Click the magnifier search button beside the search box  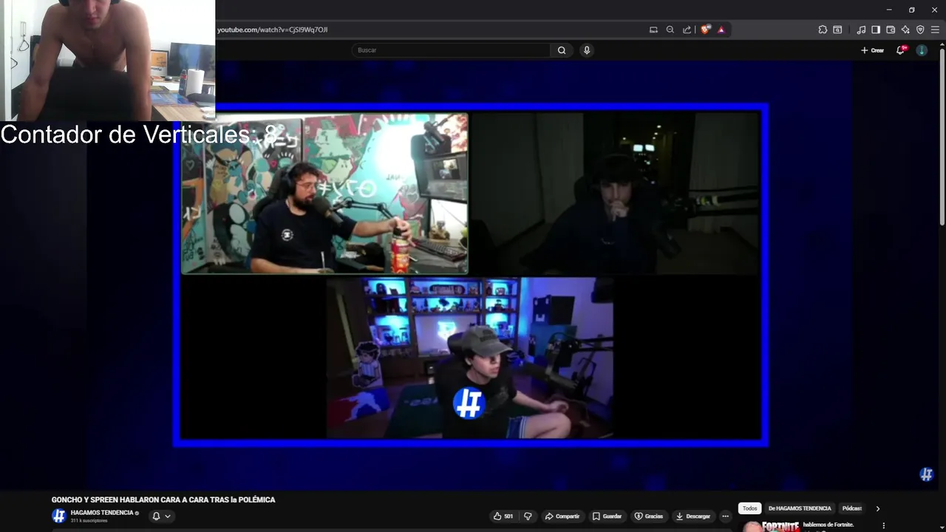tap(562, 50)
